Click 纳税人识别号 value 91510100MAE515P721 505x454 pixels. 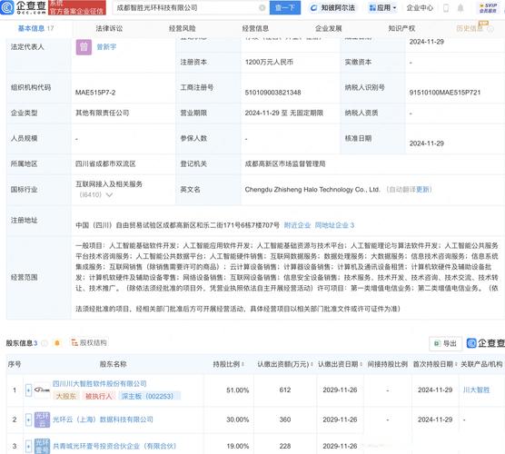pyautogui.click(x=445, y=93)
